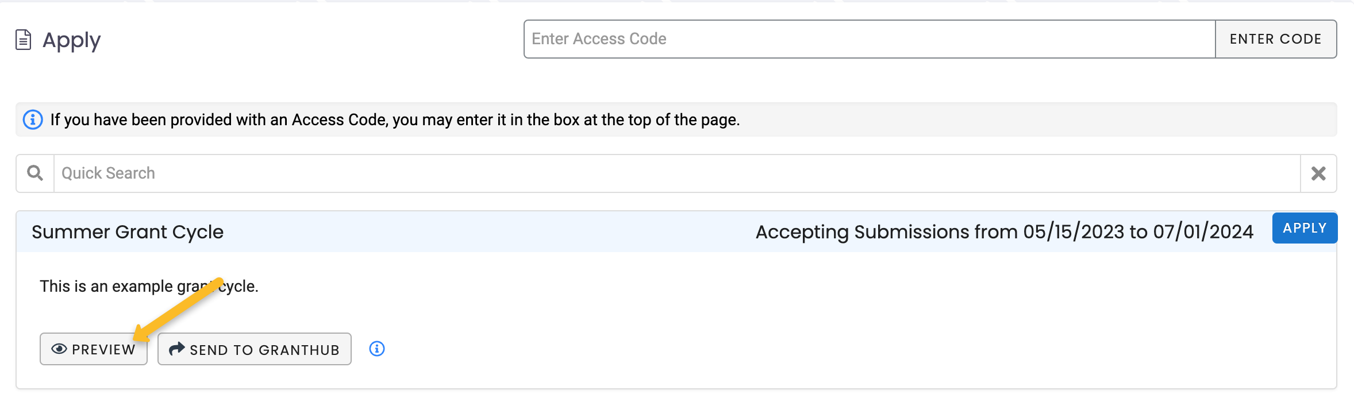Open the info icon beside Send to GrantHub
Image resolution: width=1354 pixels, height=394 pixels.
(377, 349)
